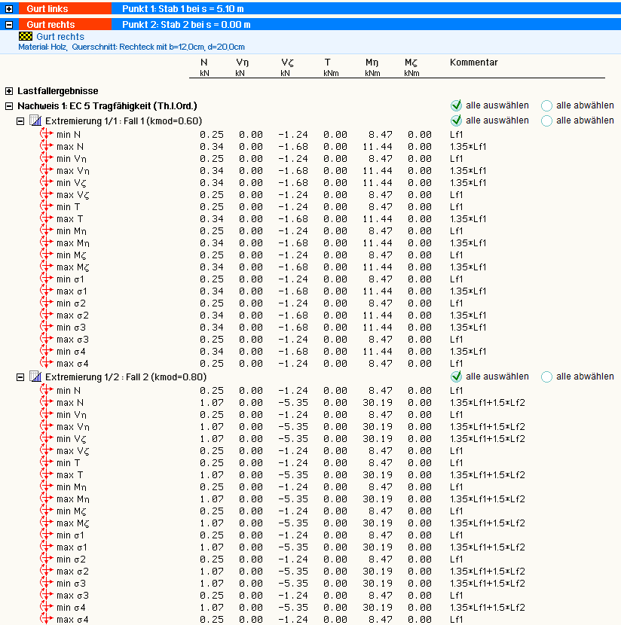621x625 pixels.
Task: Enable 'alle auswählen' for Nachweis 1
Action: pos(456,105)
